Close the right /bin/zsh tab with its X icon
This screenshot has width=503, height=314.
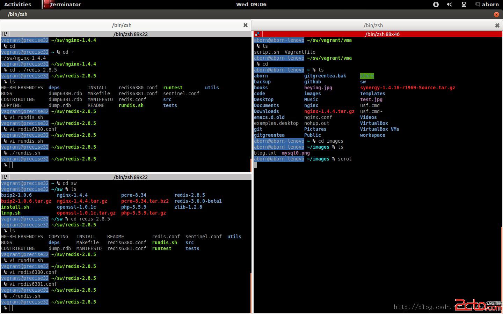point(497,25)
